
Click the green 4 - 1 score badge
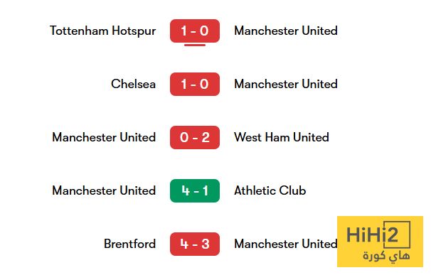(x=195, y=190)
